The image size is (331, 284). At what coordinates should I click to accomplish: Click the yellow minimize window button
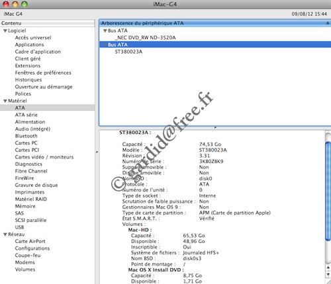(x=15, y=4)
